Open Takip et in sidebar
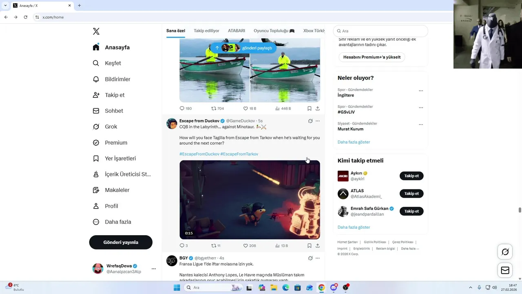Screen dimensions: 522x294 pos(108,95)
